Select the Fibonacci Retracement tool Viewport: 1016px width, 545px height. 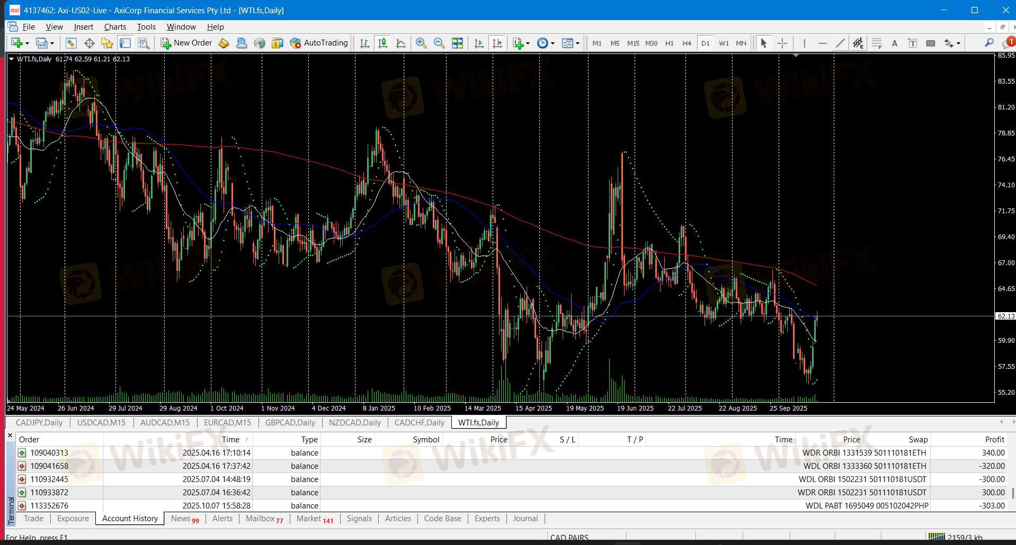[877, 43]
